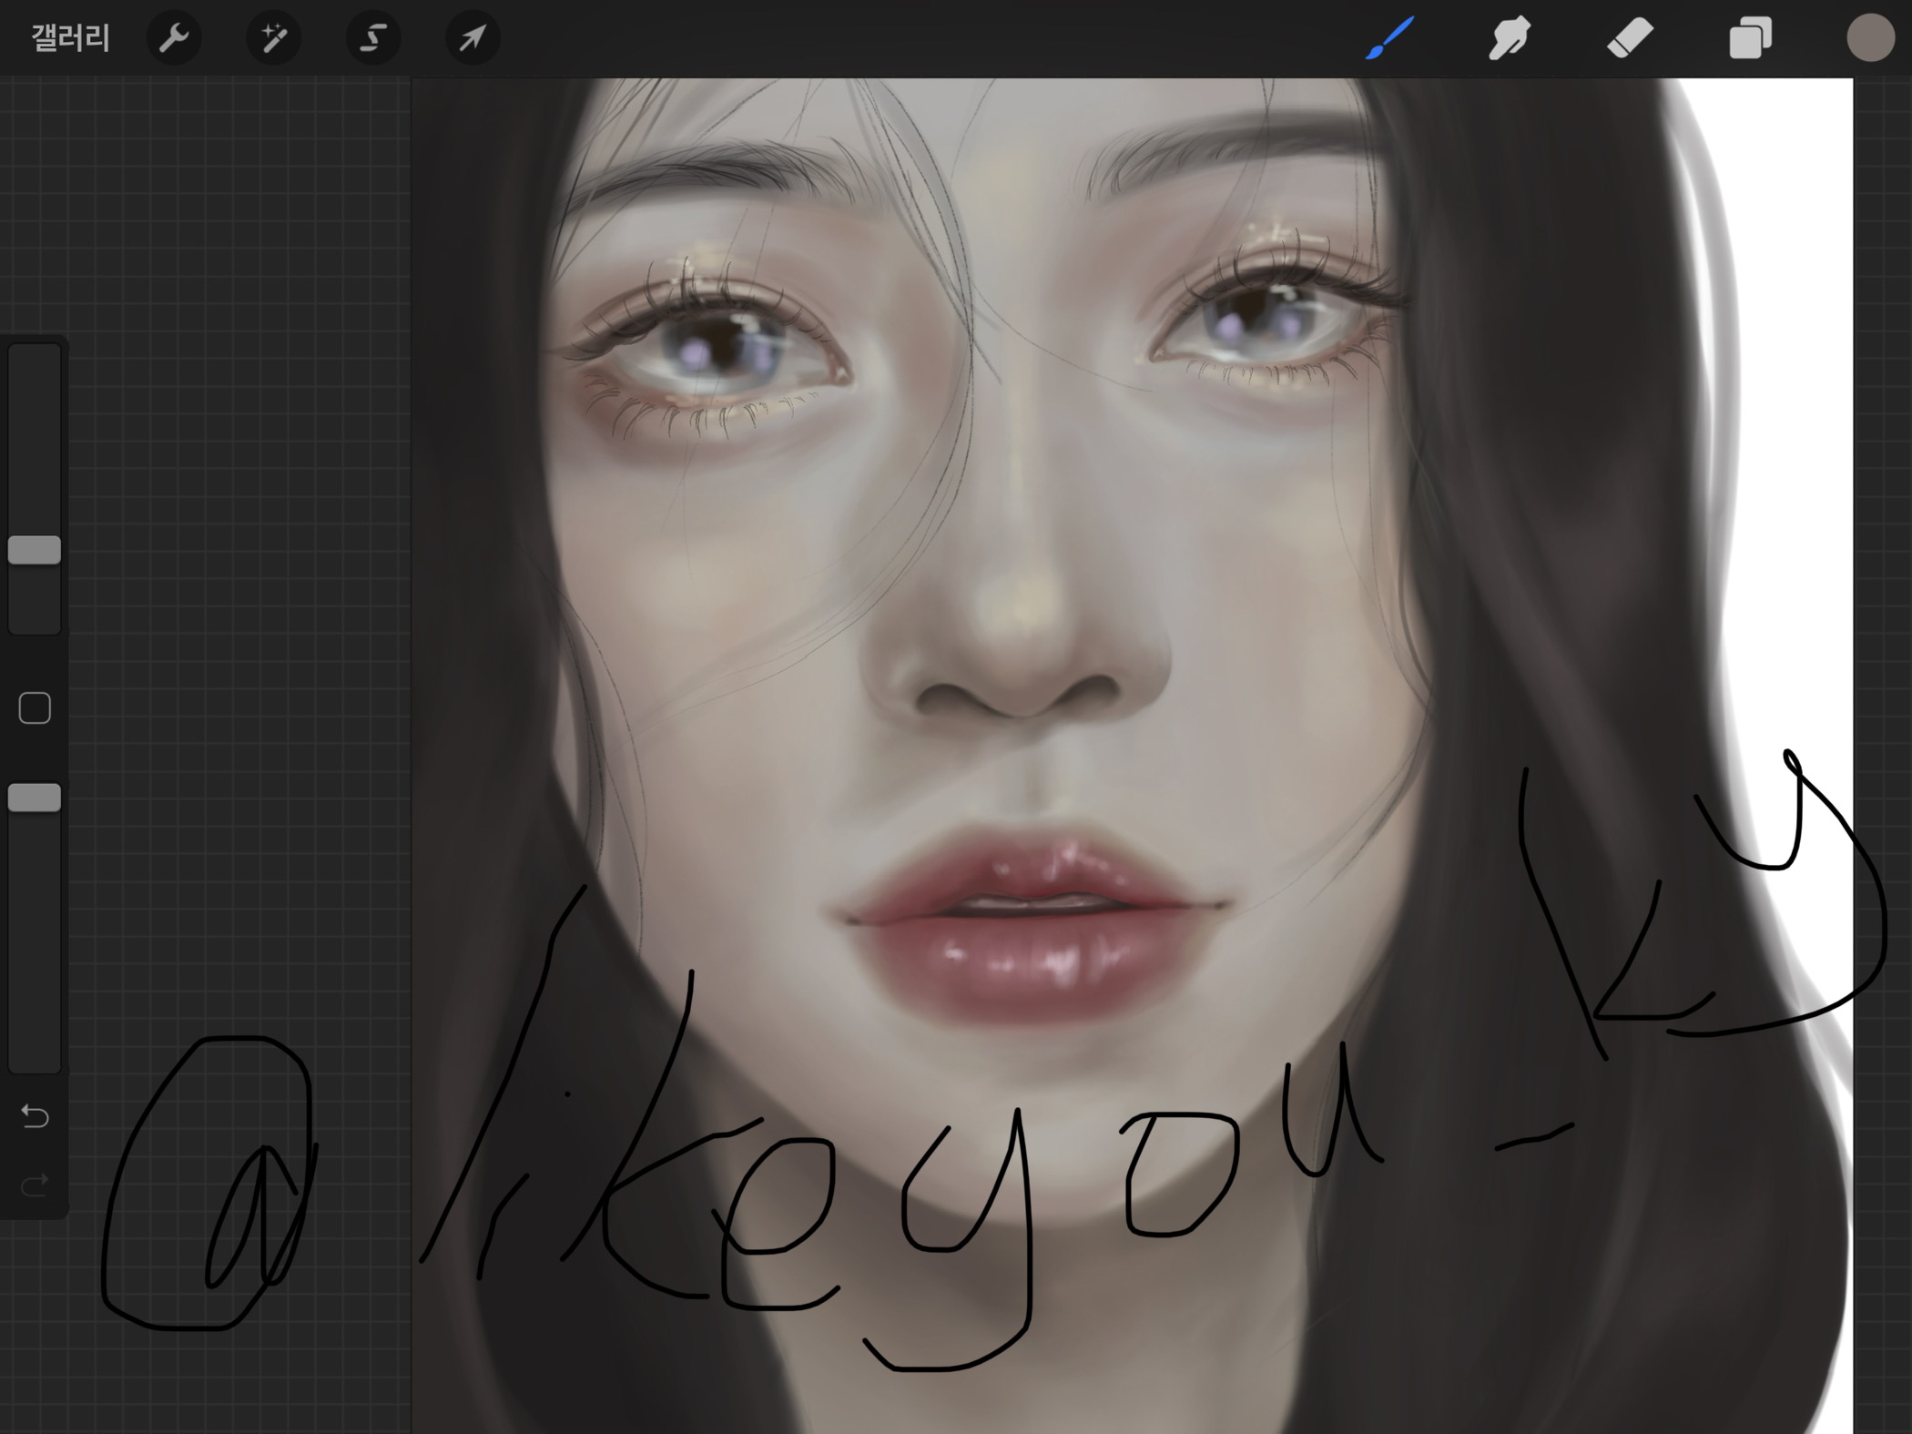Select the Eraser tool
This screenshot has height=1434, width=1912.
click(1630, 38)
